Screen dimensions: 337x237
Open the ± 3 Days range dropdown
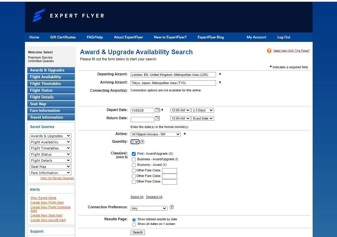click(x=203, y=110)
